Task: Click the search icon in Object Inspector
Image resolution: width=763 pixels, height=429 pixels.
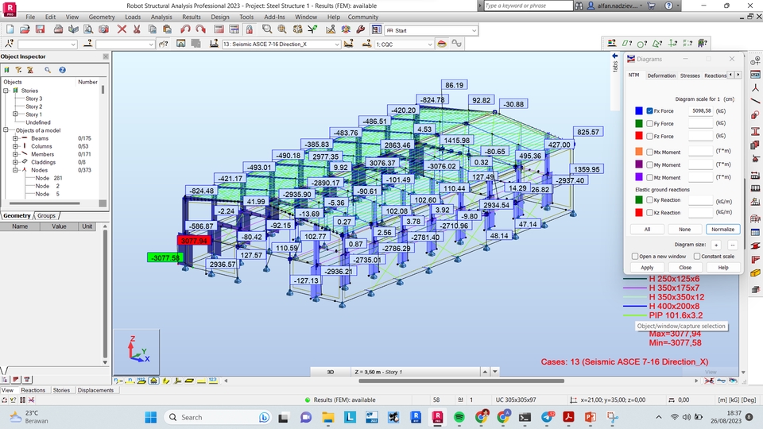Action: [x=47, y=70]
